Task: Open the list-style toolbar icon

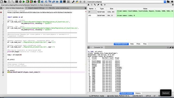Action: click(x=17, y=2)
